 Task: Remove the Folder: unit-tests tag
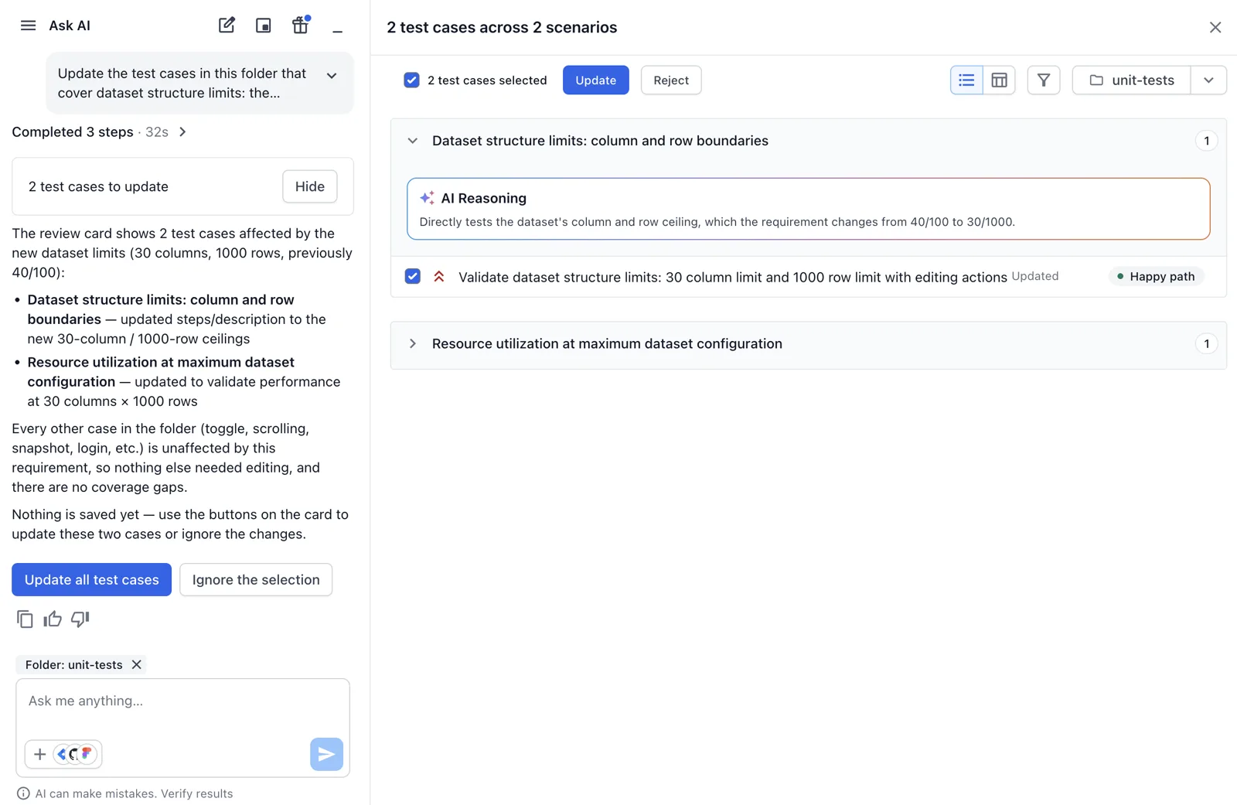point(137,665)
